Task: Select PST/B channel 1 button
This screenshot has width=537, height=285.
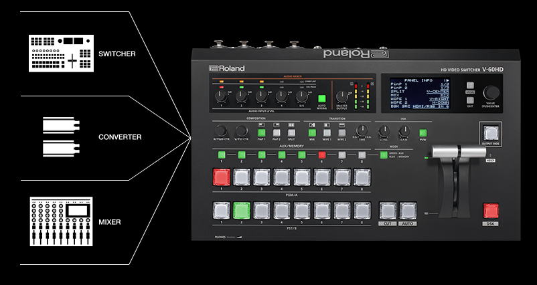Action: (222, 211)
